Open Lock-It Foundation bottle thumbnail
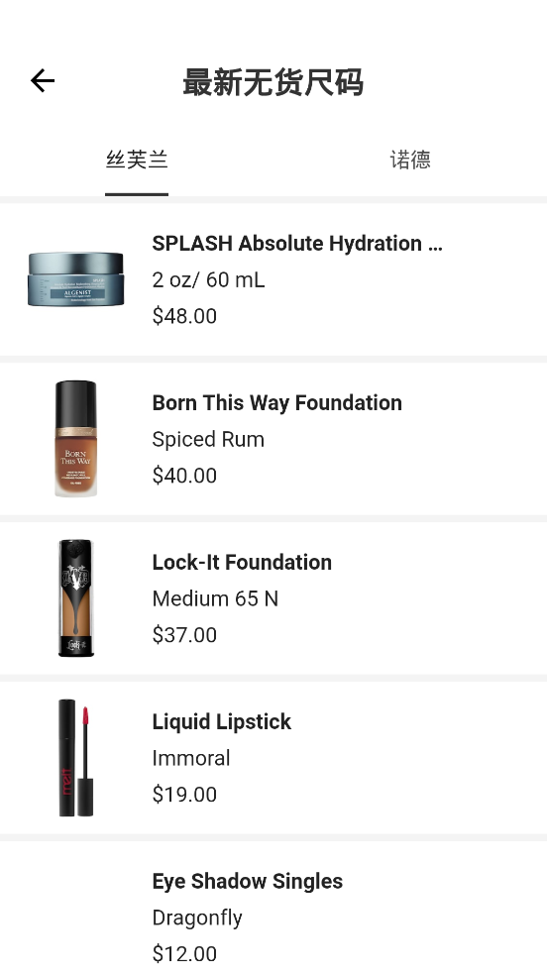 tap(75, 597)
